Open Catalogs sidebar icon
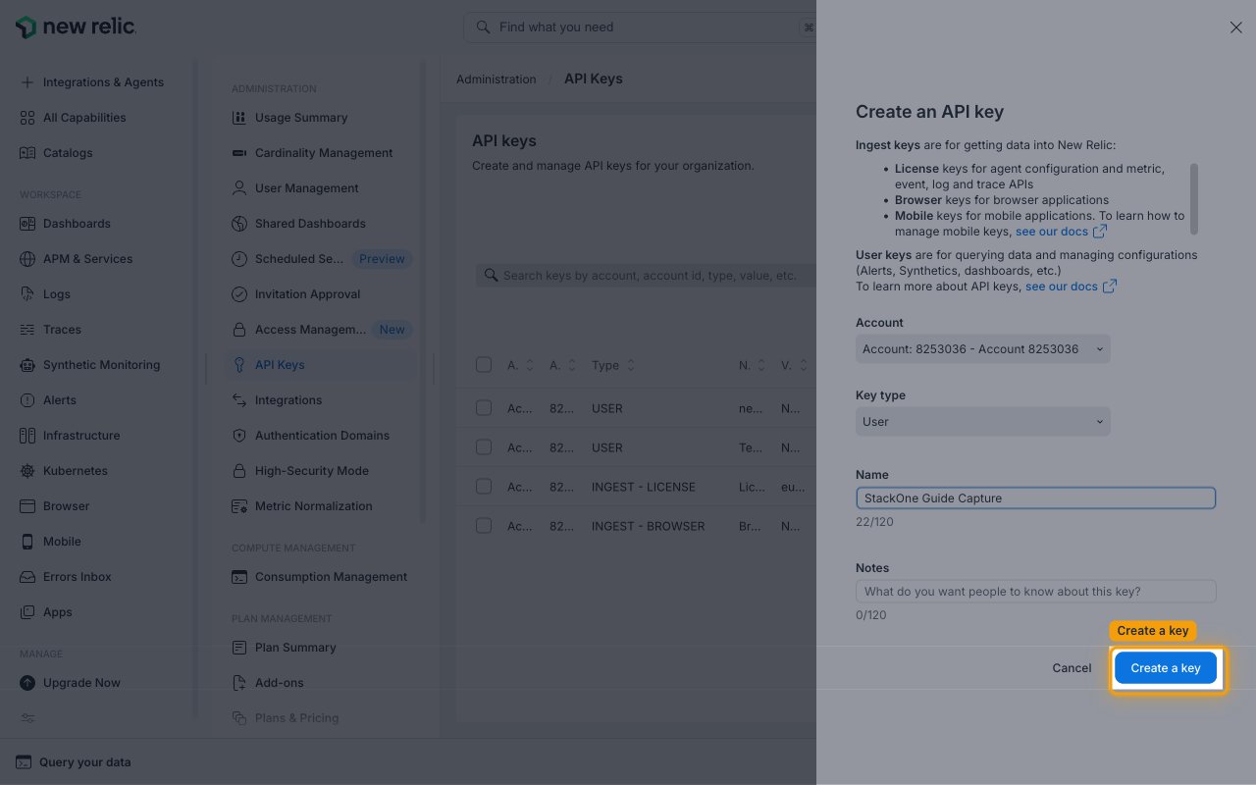 27,153
